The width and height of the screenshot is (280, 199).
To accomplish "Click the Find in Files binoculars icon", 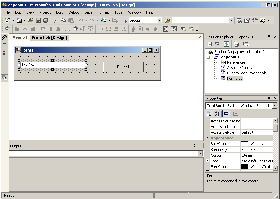I will [x=168, y=21].
